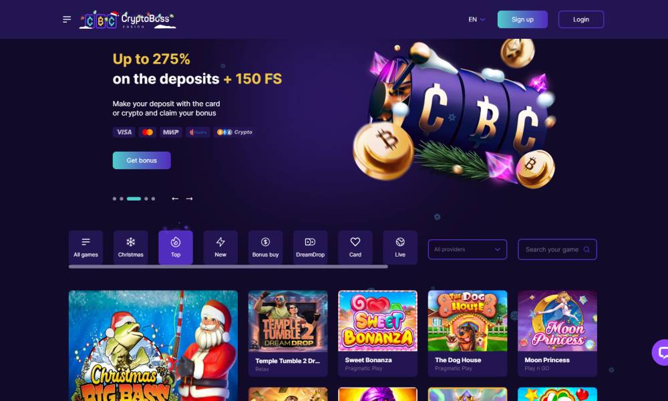
Task: Go to the previous banner slide arrow
Action: pyautogui.click(x=175, y=198)
